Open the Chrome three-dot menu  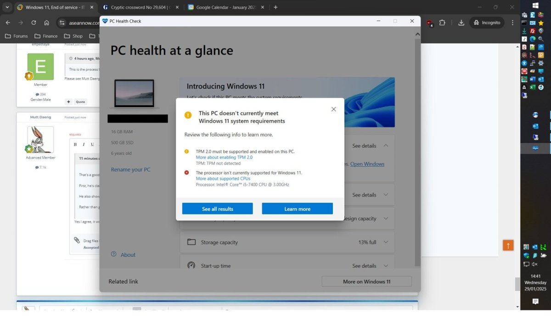512,22
